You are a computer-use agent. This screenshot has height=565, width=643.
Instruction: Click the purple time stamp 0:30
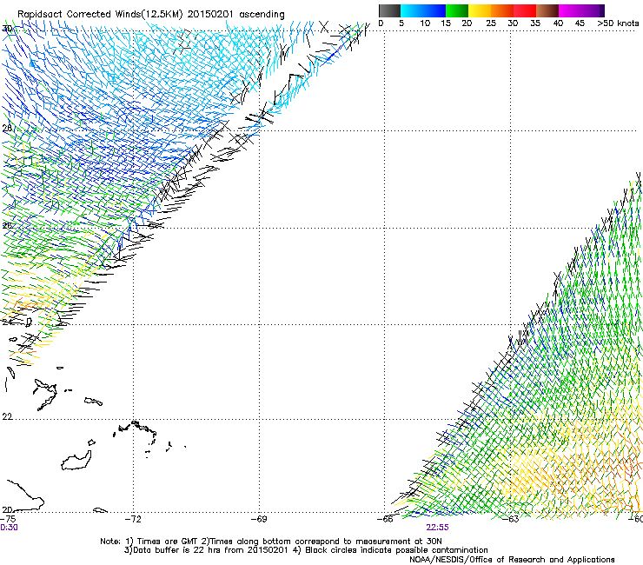coord(9,528)
